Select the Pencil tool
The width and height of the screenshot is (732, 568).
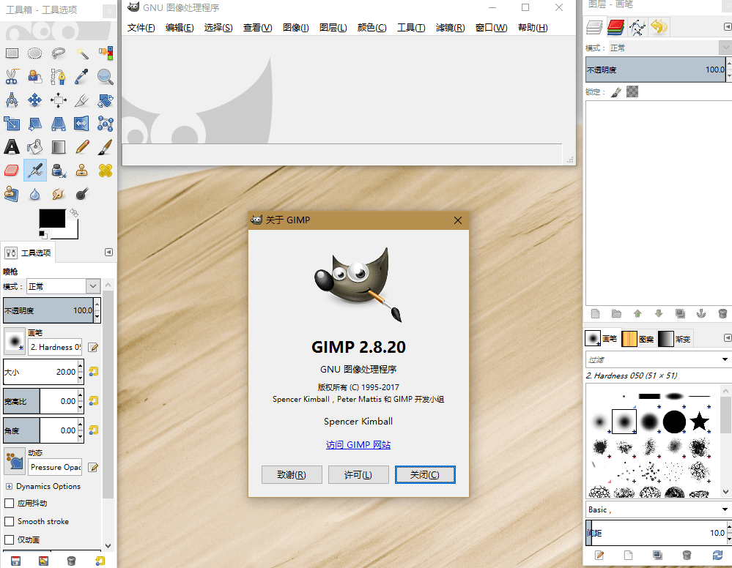(82, 147)
